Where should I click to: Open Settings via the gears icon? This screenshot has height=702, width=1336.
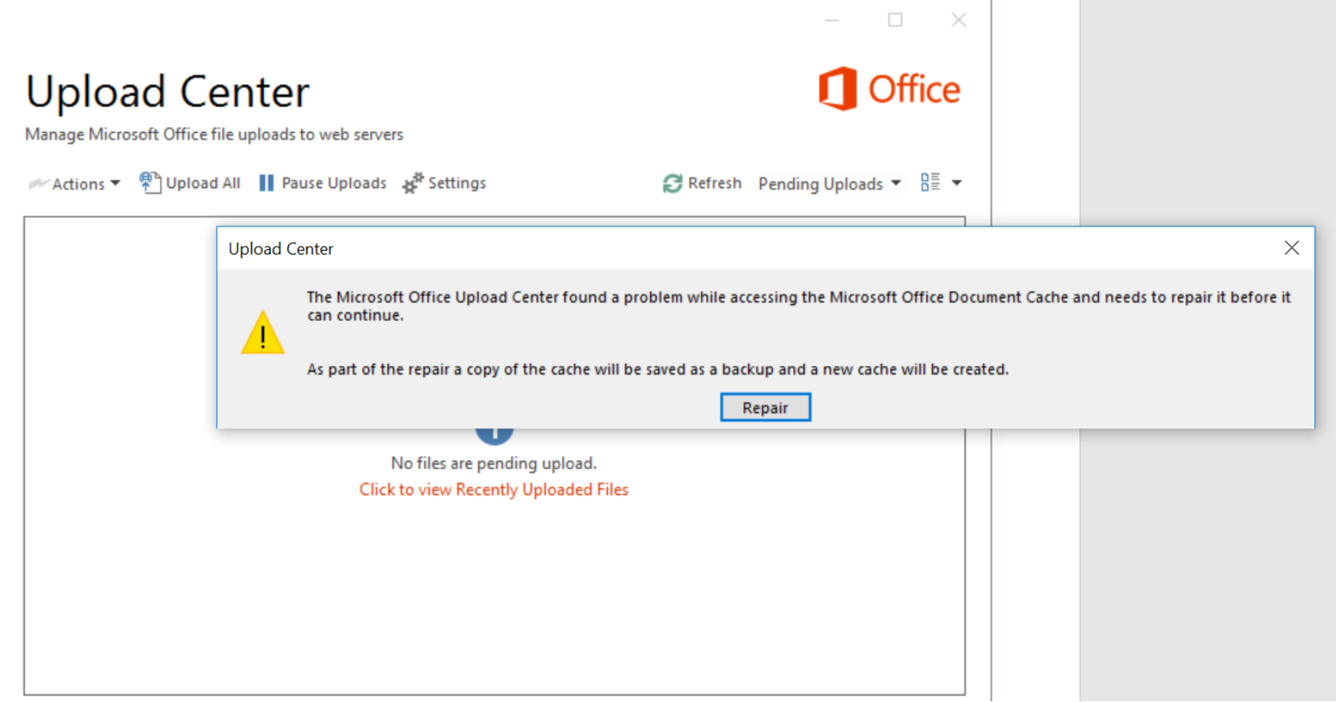point(412,183)
